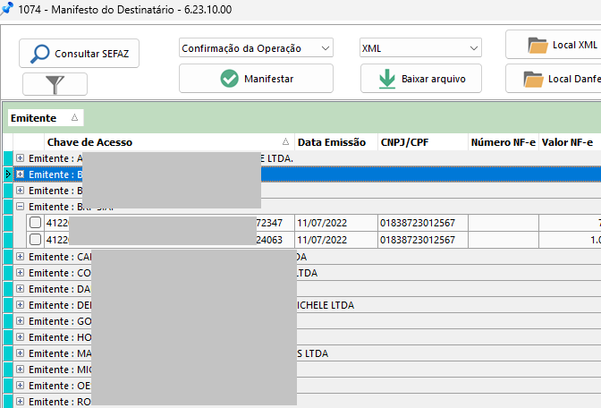Expand the Emitente : CA group
Viewport: 601px width, 408px height.
[x=20, y=257]
